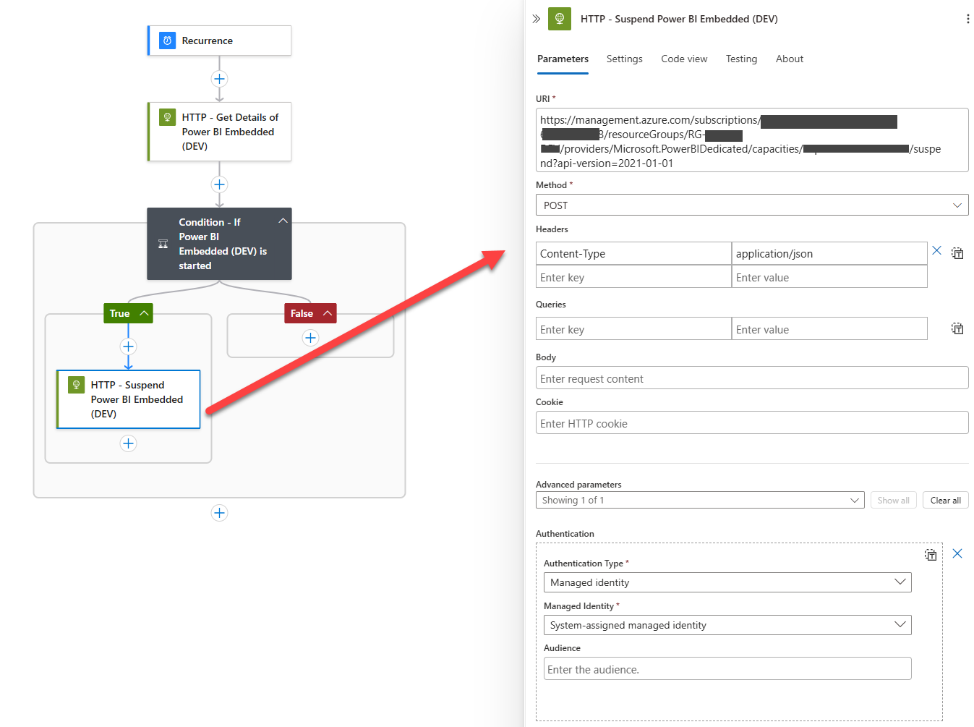Collapse the False branch
Viewport: 974px width, 727px height.
tap(327, 313)
